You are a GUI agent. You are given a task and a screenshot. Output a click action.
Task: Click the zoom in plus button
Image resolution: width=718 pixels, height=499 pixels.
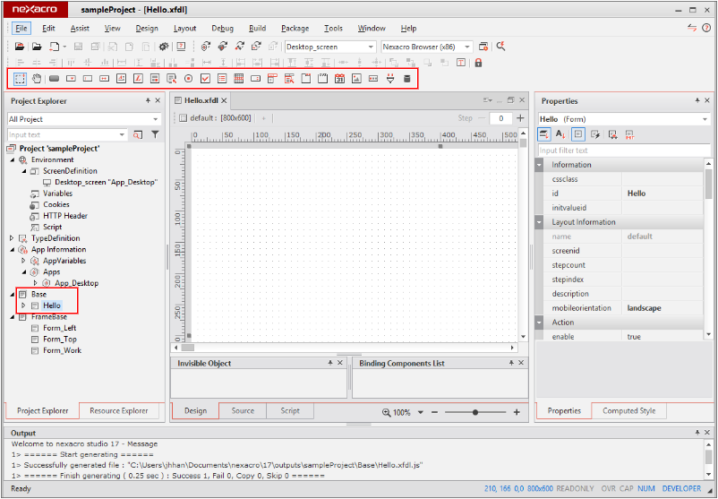pos(517,412)
